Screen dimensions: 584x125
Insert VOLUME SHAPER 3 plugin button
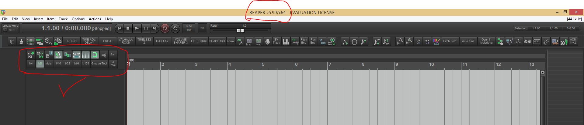pyautogui.click(x=181, y=41)
